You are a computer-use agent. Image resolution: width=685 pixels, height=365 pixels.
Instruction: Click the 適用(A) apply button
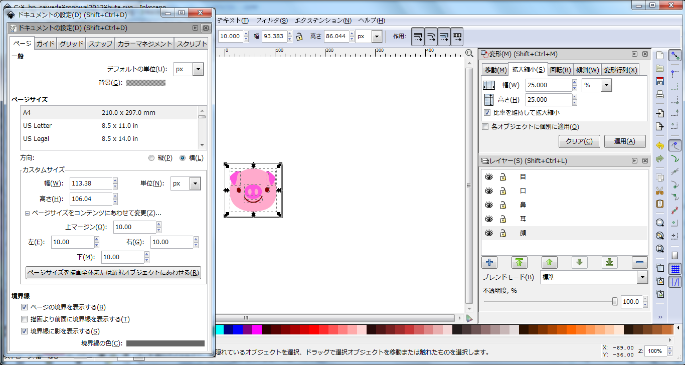click(624, 141)
